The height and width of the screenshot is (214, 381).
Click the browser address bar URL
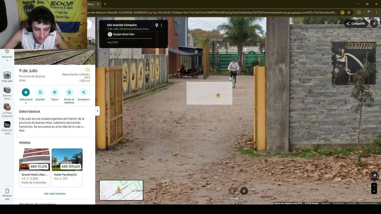[212, 12]
